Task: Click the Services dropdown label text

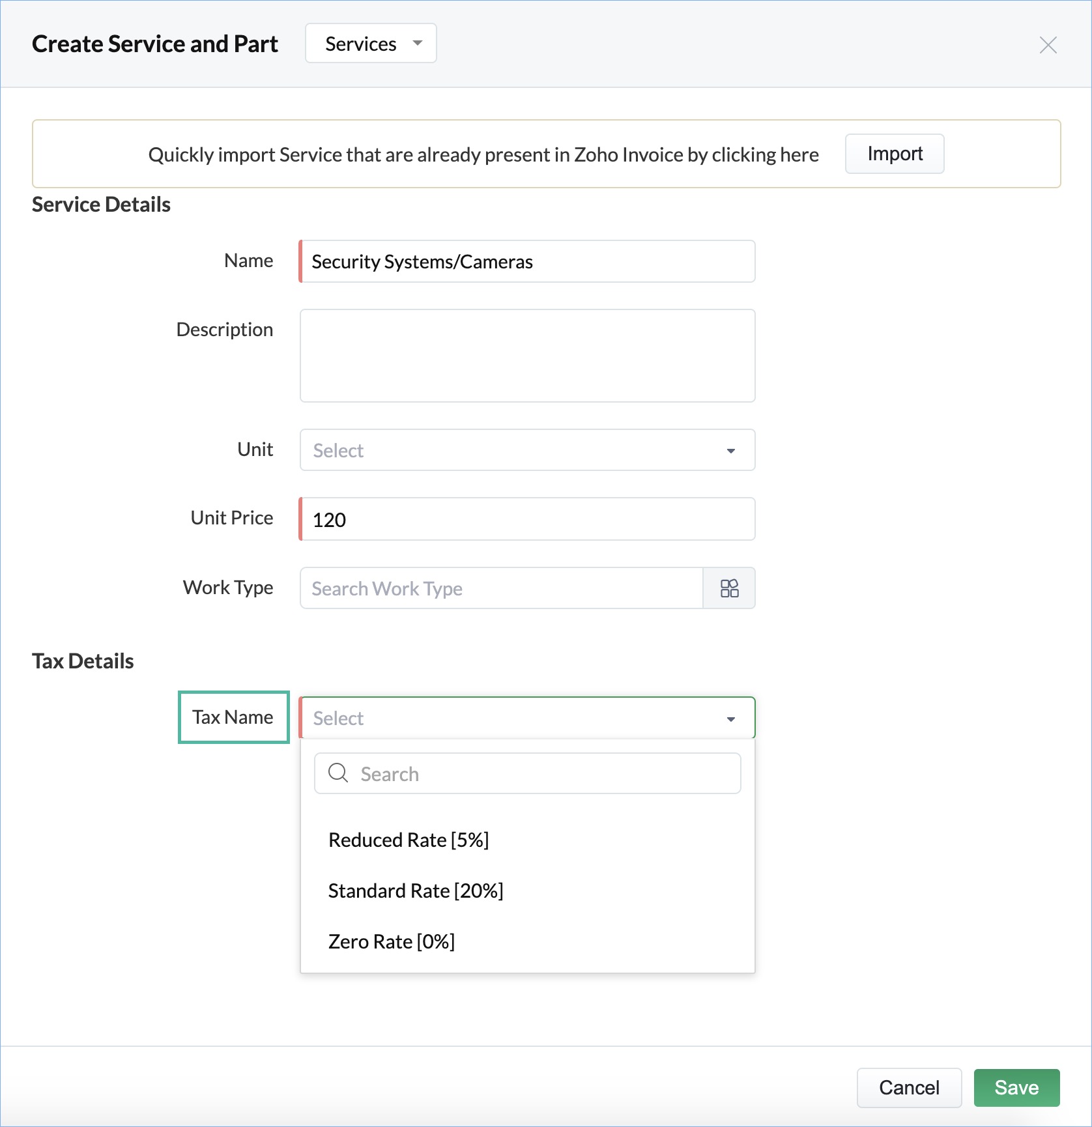Action: pyautogui.click(x=360, y=44)
